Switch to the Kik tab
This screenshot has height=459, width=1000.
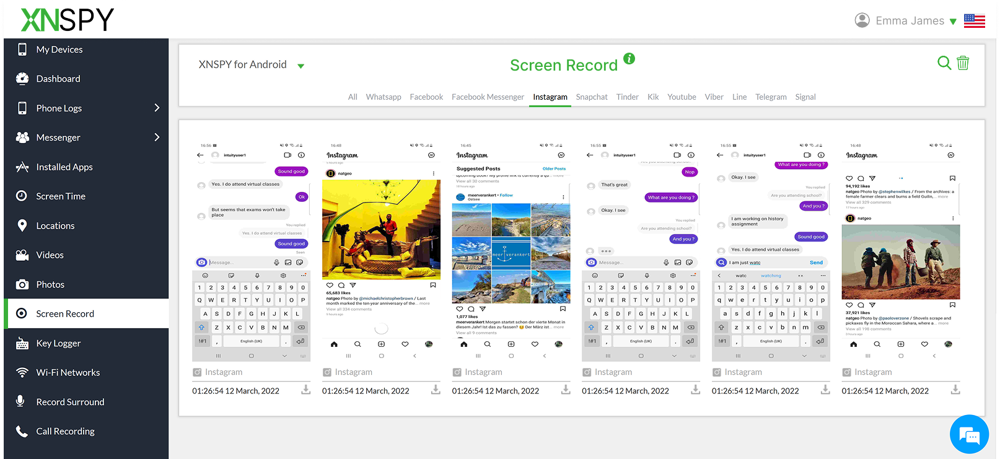[x=653, y=97]
